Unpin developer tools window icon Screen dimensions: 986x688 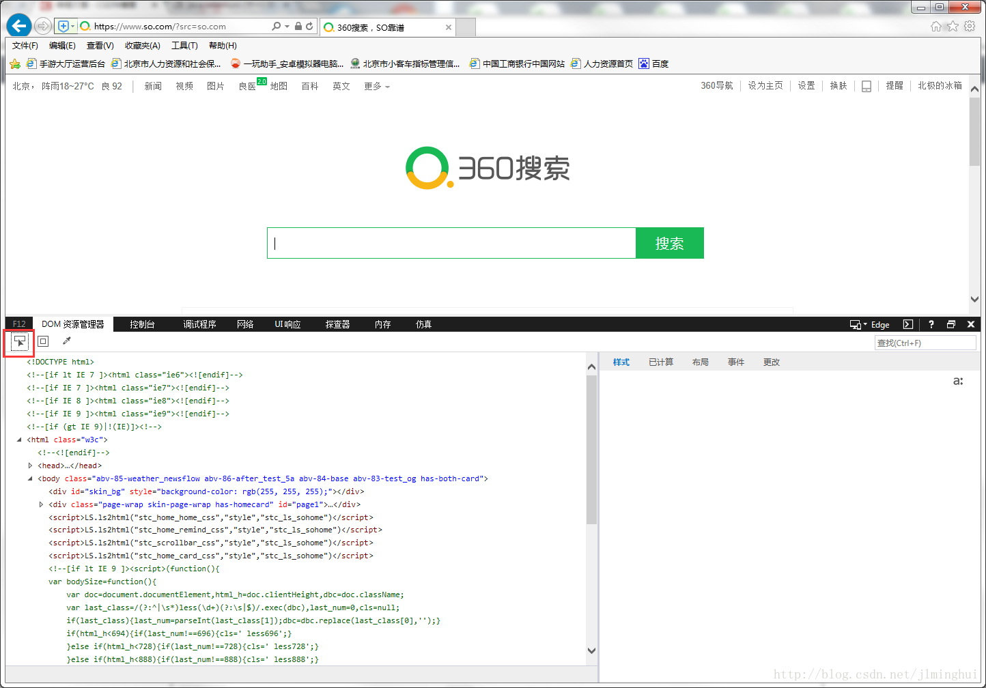pyautogui.click(x=951, y=325)
